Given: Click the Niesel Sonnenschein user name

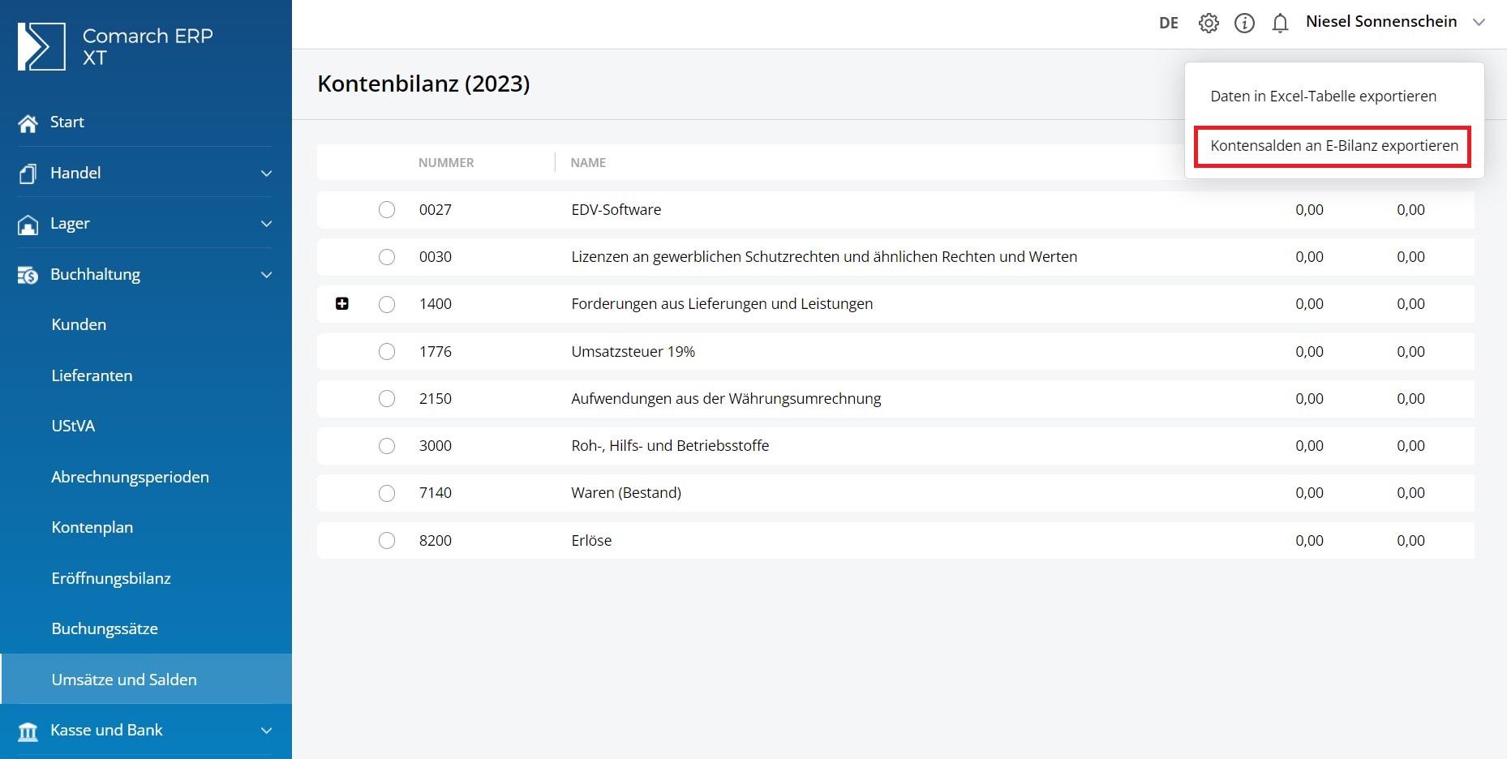Looking at the screenshot, I should pyautogui.click(x=1381, y=22).
